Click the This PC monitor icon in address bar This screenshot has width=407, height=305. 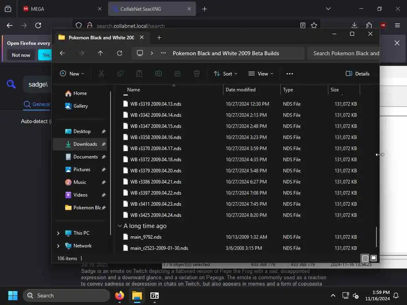pyautogui.click(x=140, y=53)
